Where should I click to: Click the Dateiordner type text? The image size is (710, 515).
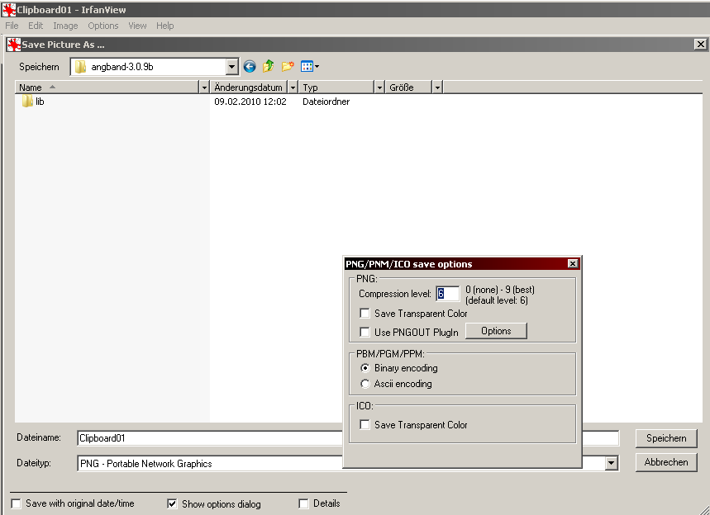[x=326, y=102]
